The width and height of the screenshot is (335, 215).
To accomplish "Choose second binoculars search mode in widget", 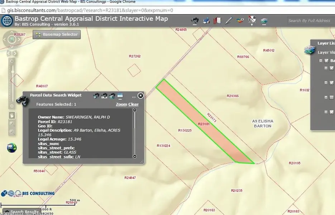I will click(x=104, y=96).
